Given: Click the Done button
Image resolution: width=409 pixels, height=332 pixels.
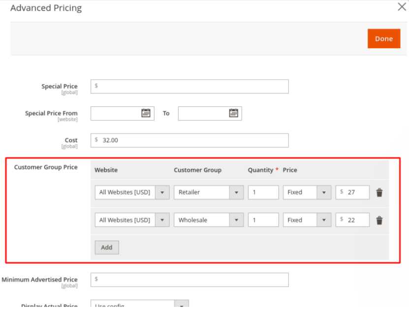Looking at the screenshot, I should [383, 39].
